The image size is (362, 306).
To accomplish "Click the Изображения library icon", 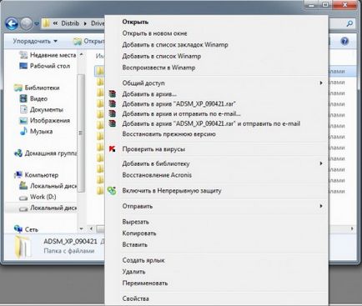I will click(x=23, y=120).
